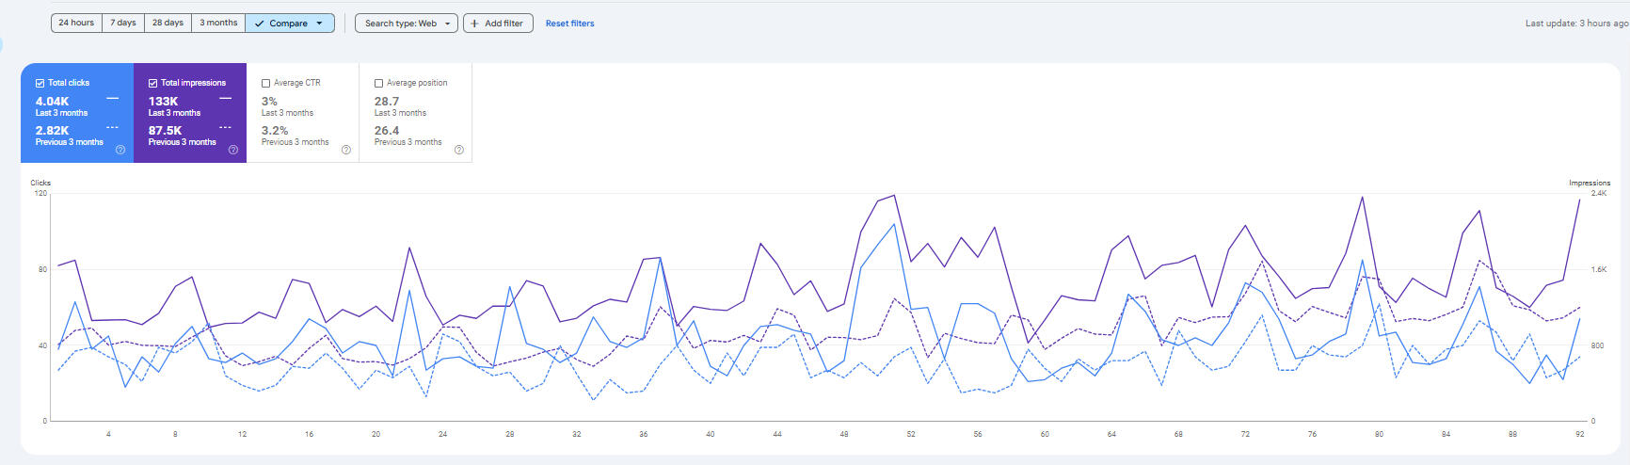The image size is (1630, 465).
Task: Select the 3 months date range
Action: coord(218,23)
